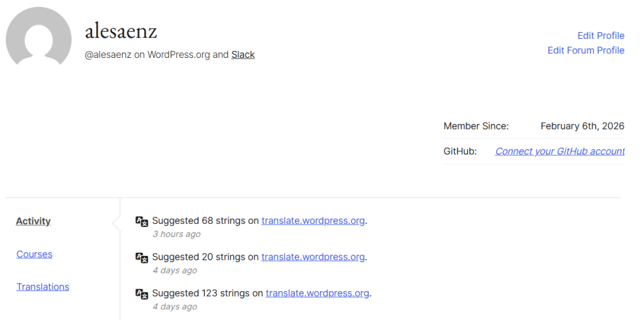Image resolution: width=644 pixels, height=320 pixels.
Task: Click the timestamp under the 20 strings entry
Action: [x=175, y=270]
